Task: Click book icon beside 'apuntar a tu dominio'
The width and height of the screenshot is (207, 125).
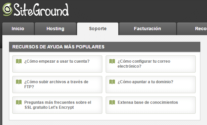Action: click(112, 82)
